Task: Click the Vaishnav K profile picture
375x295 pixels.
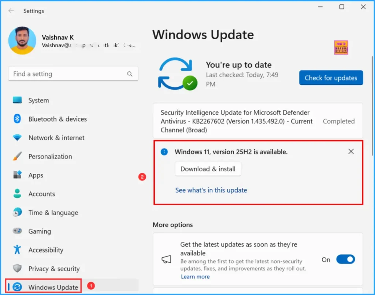Action: tap(22, 41)
